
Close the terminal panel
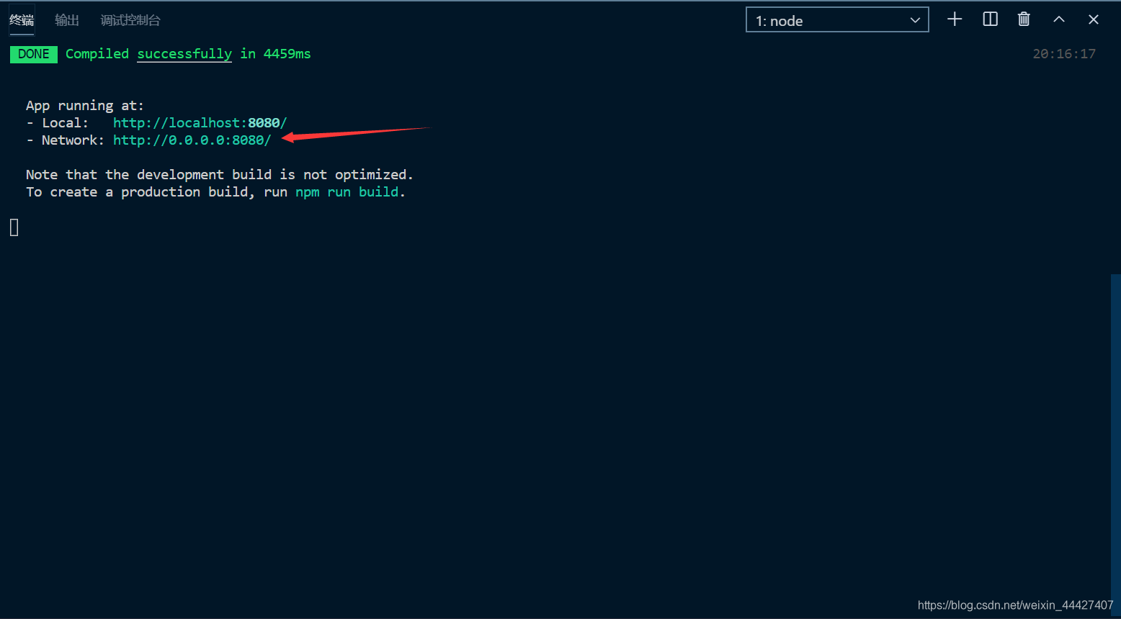point(1094,19)
